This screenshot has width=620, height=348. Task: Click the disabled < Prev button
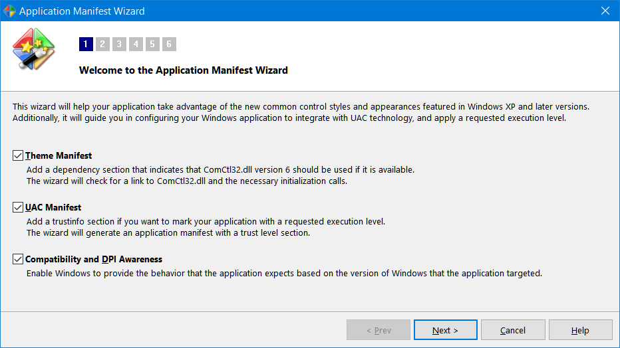[379, 330]
